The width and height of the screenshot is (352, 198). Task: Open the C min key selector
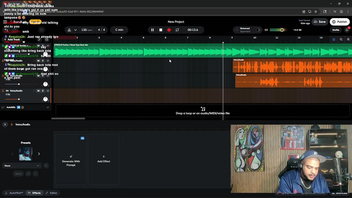point(119,30)
